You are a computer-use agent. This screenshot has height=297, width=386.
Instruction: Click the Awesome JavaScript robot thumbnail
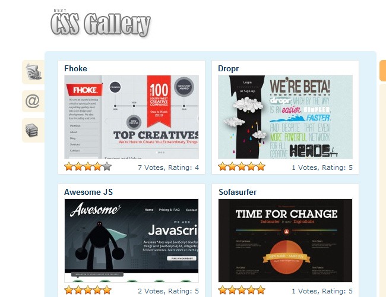pos(131,241)
